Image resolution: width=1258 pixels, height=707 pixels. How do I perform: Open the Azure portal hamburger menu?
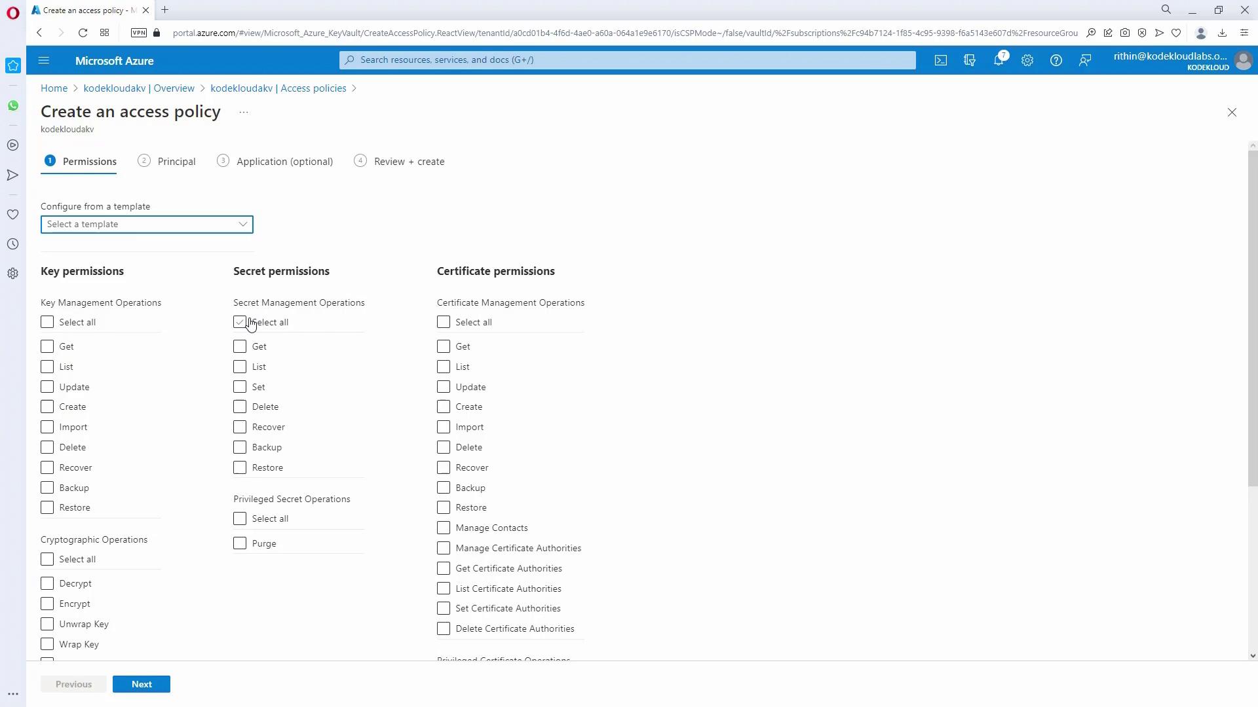pyautogui.click(x=44, y=60)
